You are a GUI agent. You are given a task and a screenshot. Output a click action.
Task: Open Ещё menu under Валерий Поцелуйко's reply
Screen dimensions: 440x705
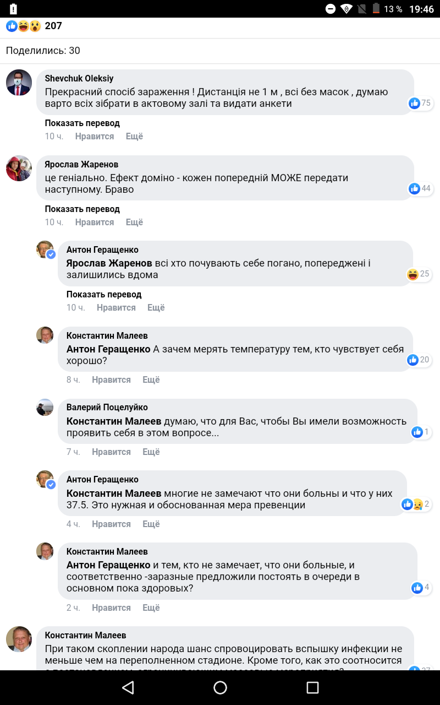[x=151, y=452]
